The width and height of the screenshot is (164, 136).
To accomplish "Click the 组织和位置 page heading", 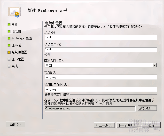I will tap(54, 23).
